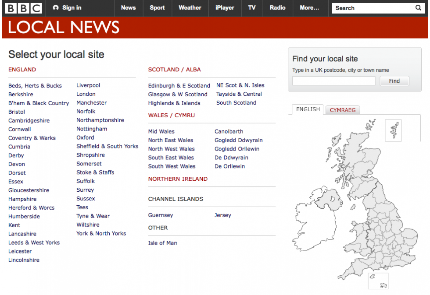The image size is (430, 295).
Task: Open the iPlayer menu item
Action: tap(225, 8)
